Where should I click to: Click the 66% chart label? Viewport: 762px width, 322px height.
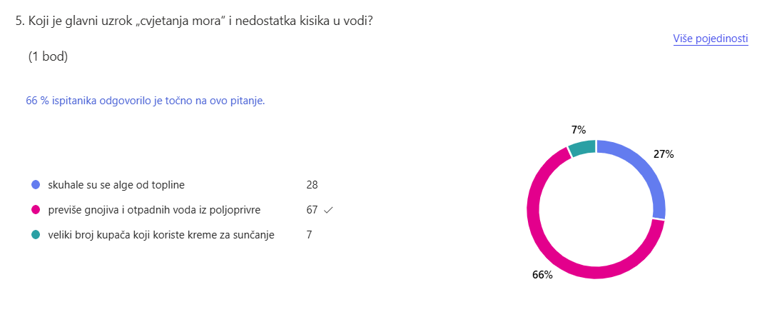click(x=542, y=275)
